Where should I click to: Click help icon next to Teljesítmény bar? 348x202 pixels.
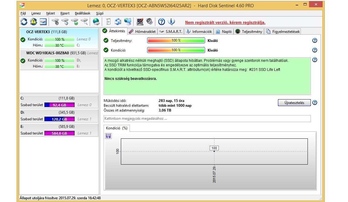point(315,40)
